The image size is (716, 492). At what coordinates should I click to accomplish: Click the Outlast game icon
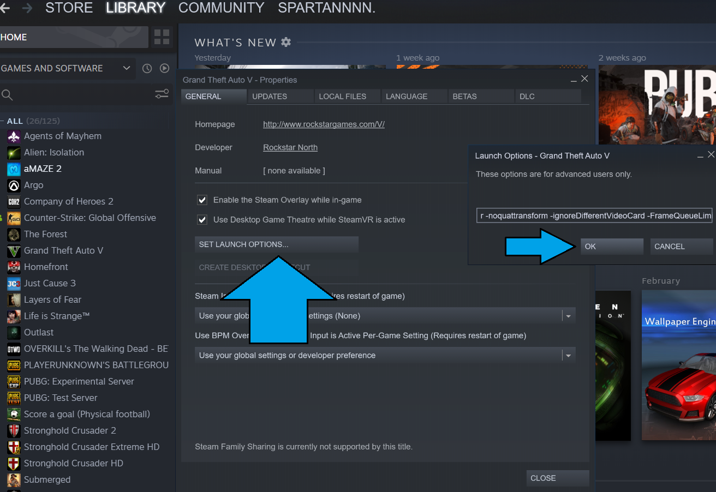(x=14, y=333)
